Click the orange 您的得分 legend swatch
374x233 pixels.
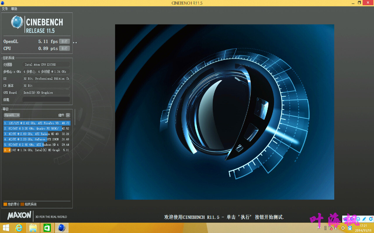[5, 204]
